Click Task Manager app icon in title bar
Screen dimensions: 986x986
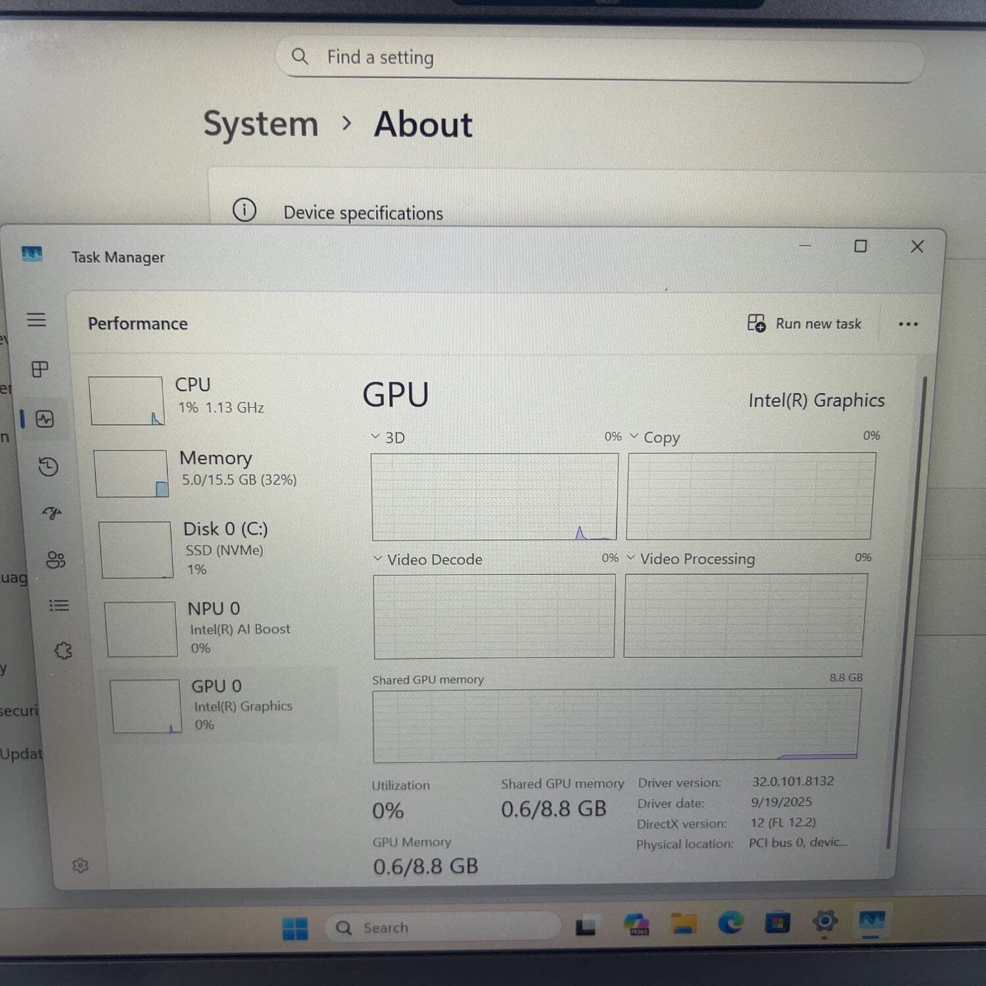(x=32, y=254)
